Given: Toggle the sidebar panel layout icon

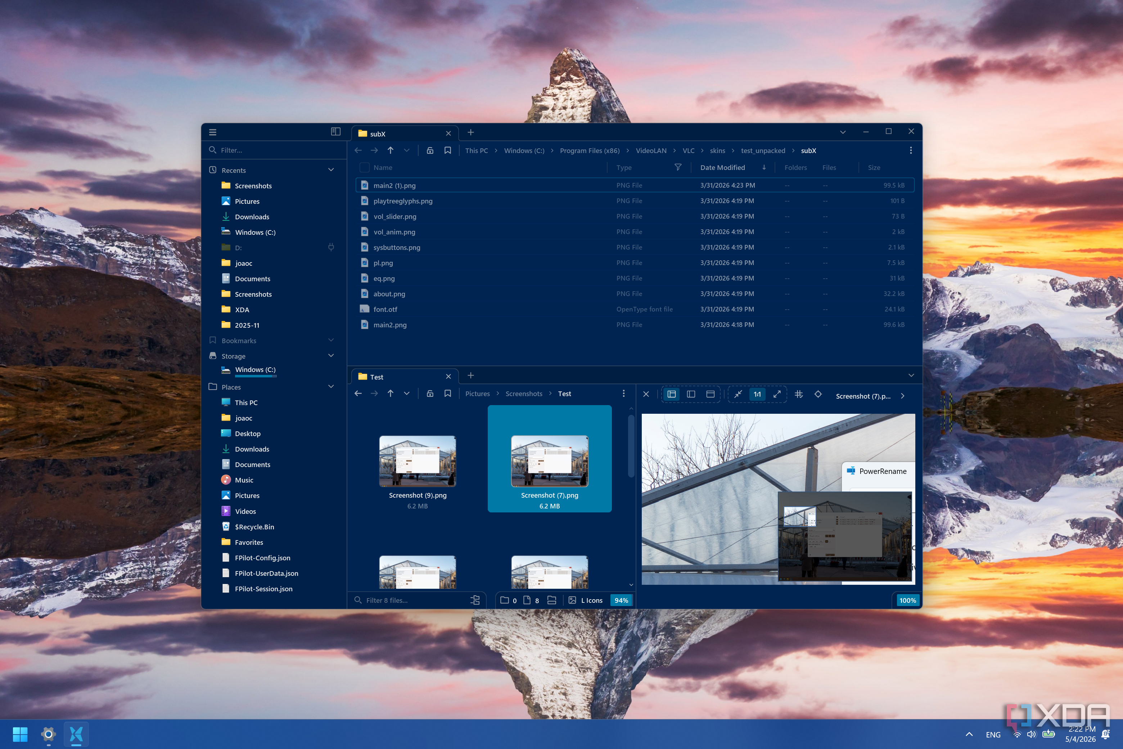Looking at the screenshot, I should [x=336, y=131].
